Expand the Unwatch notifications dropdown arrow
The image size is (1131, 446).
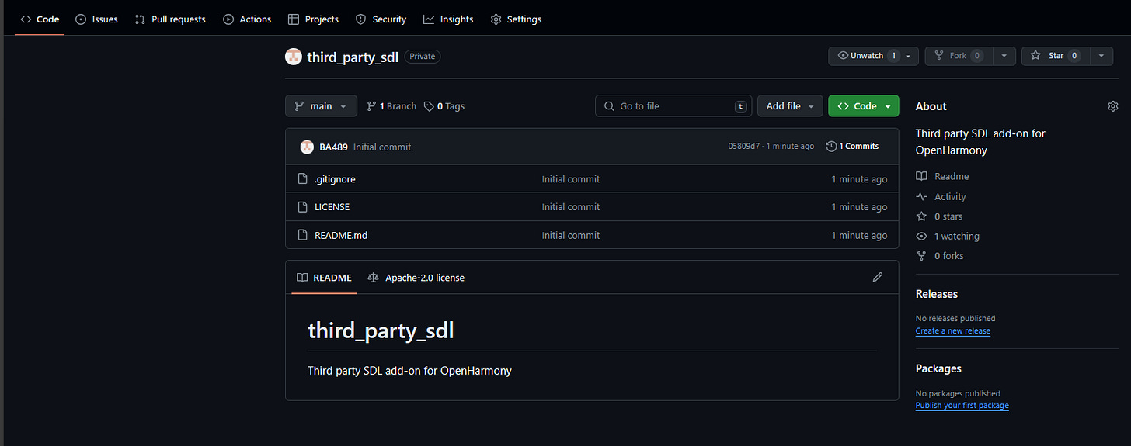[x=910, y=56]
